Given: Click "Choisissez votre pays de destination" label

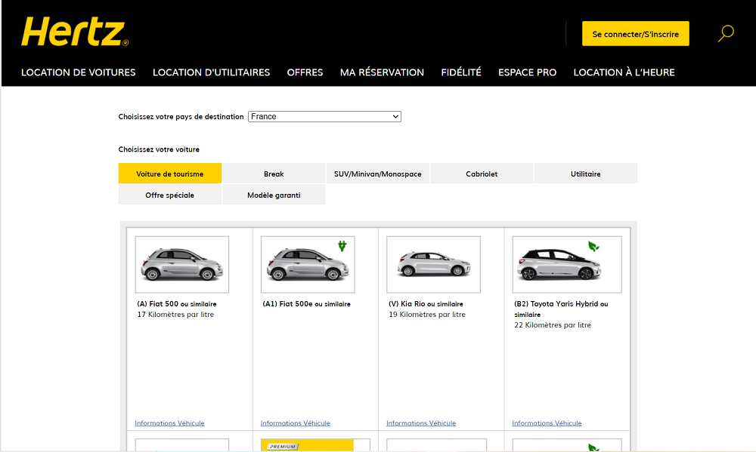Looking at the screenshot, I should [181, 116].
